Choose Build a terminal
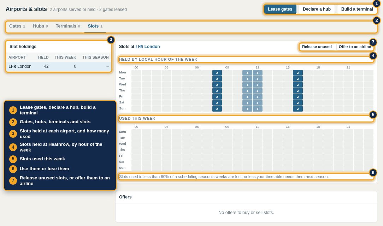This screenshot has height=226, width=383. point(357,9)
